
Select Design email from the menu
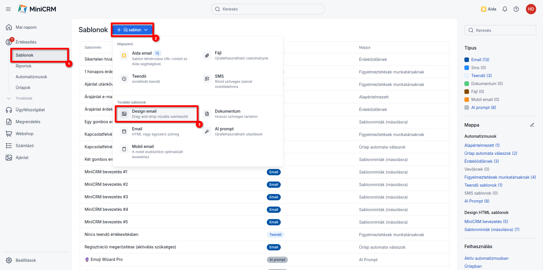coord(156,114)
